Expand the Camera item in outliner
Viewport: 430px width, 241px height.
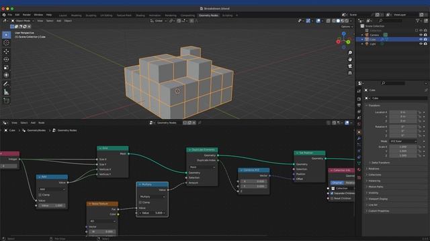[x=362, y=35]
